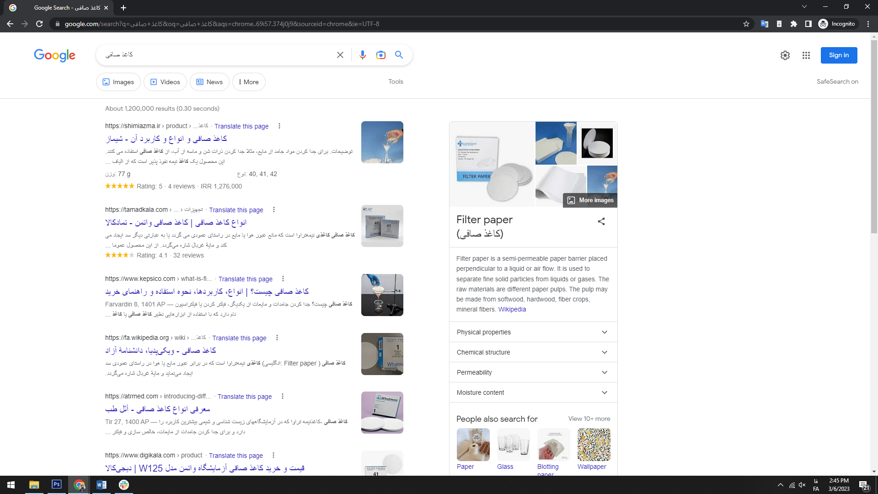878x494 pixels.
Task: Open the Incognito profile indicator
Action: (837, 24)
